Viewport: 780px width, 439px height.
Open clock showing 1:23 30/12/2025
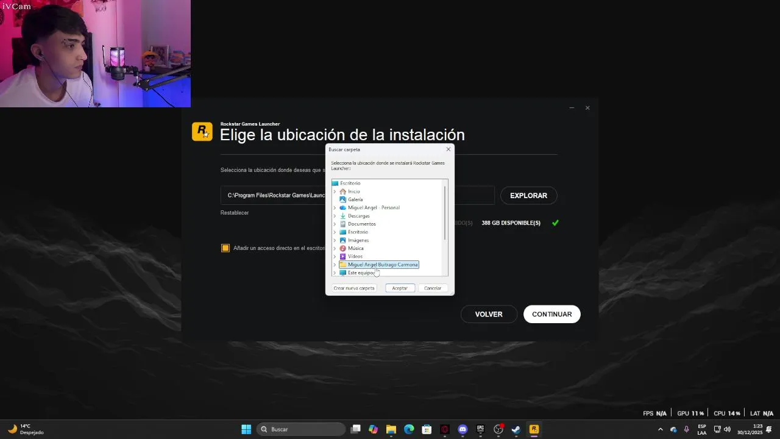750,429
